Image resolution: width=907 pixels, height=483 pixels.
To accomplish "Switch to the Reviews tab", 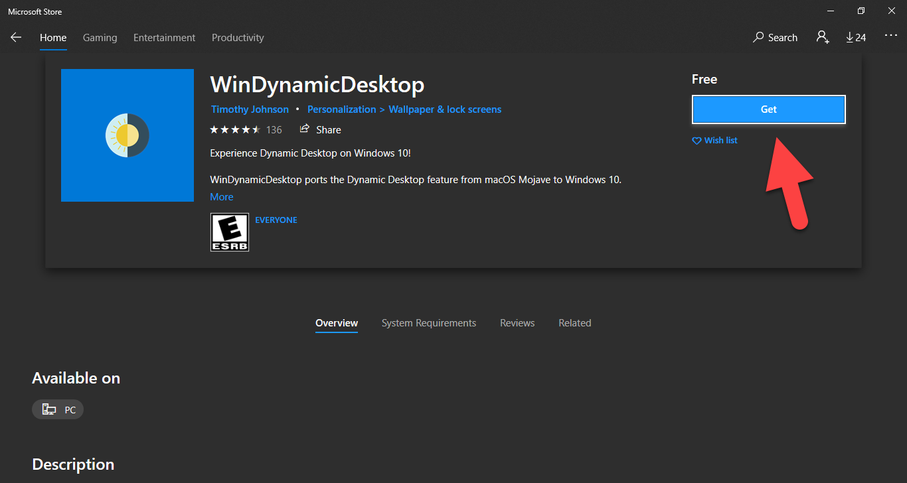I will [x=517, y=322].
